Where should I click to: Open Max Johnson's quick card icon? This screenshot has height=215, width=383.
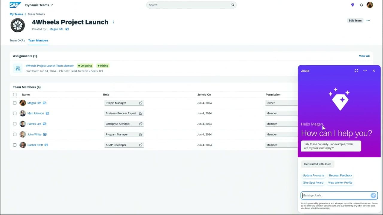47,113
